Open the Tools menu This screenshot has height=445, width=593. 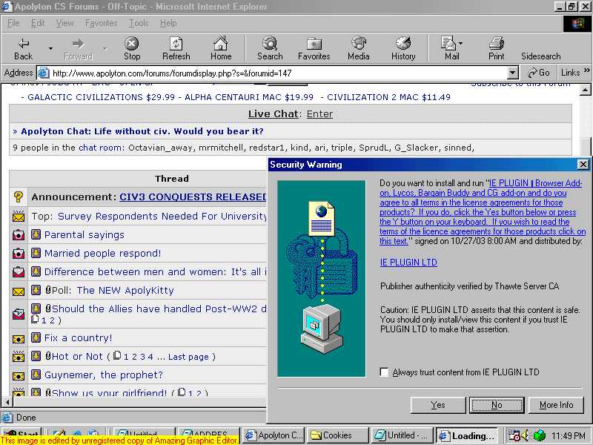[139, 23]
